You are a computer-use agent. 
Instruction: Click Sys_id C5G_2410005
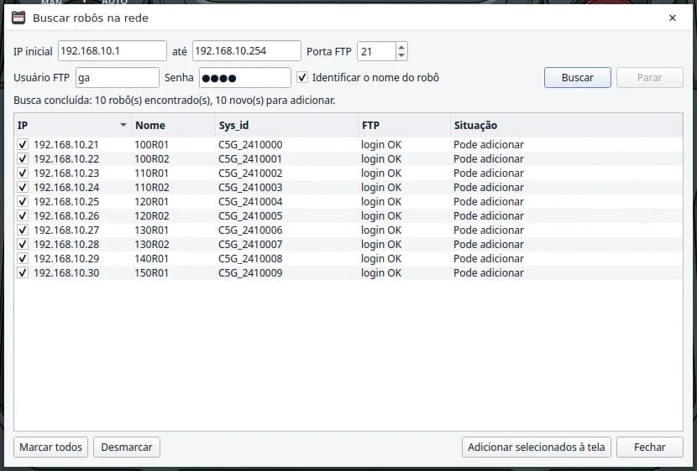pyautogui.click(x=250, y=215)
